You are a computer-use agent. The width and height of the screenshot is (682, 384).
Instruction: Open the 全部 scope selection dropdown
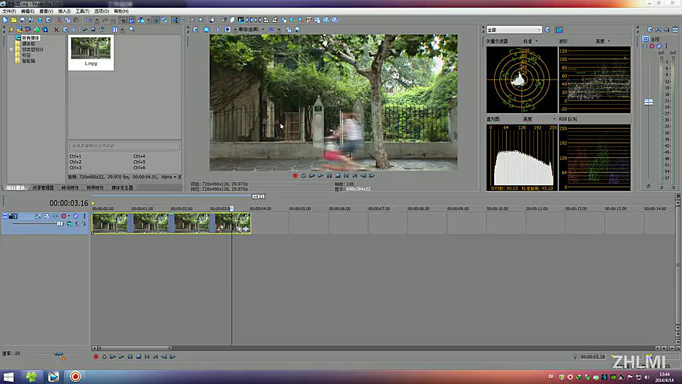pos(513,30)
